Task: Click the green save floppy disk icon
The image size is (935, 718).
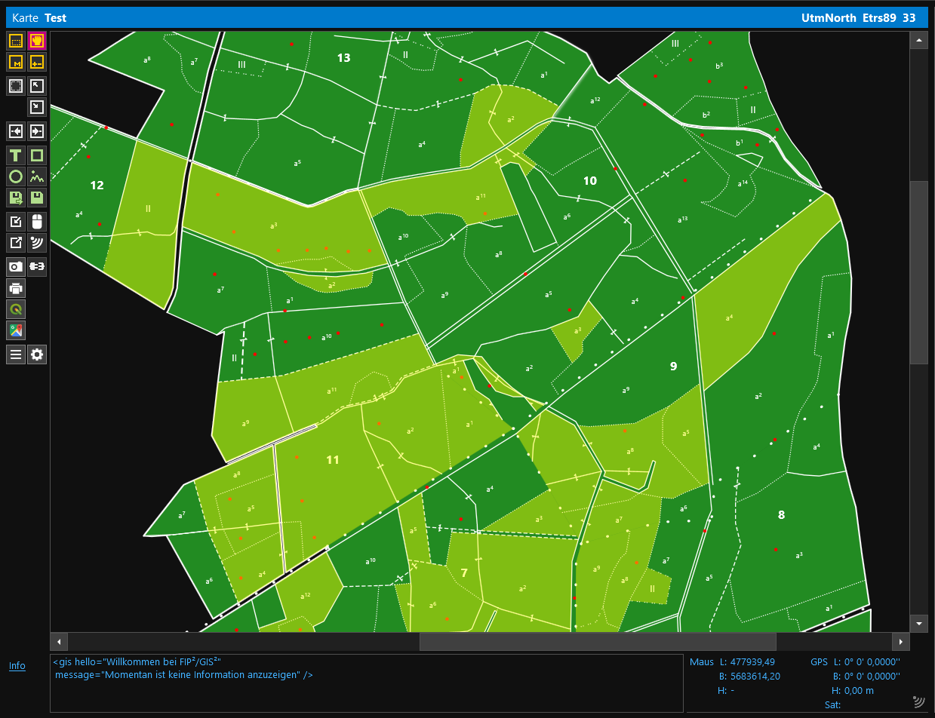Action: (37, 198)
